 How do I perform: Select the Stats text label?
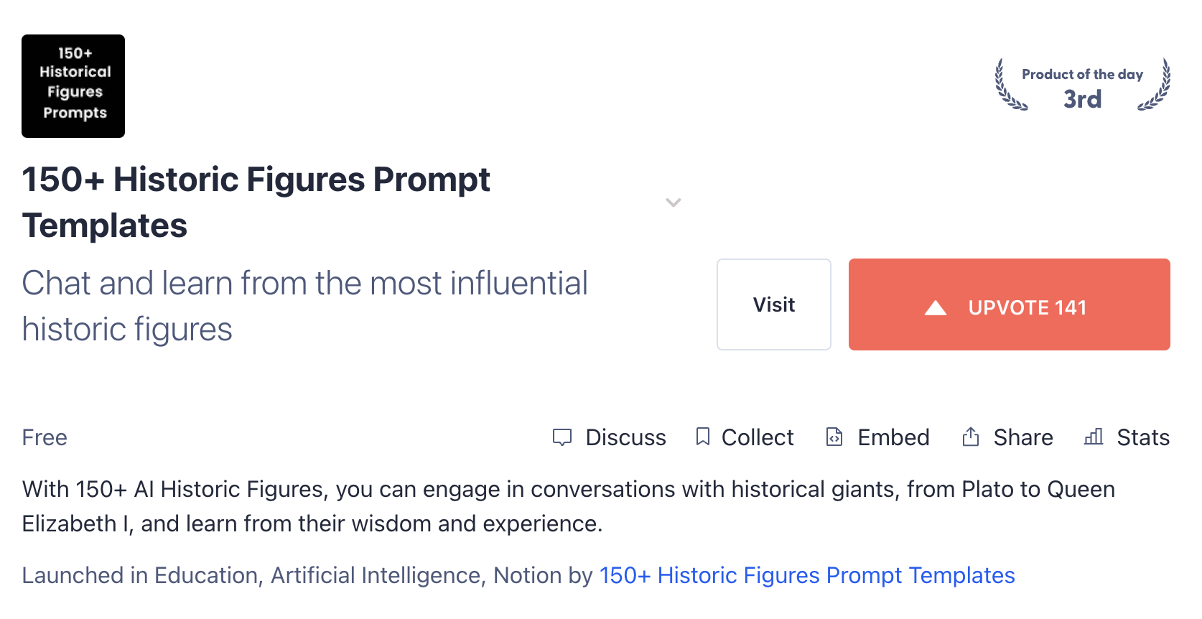click(x=1143, y=437)
